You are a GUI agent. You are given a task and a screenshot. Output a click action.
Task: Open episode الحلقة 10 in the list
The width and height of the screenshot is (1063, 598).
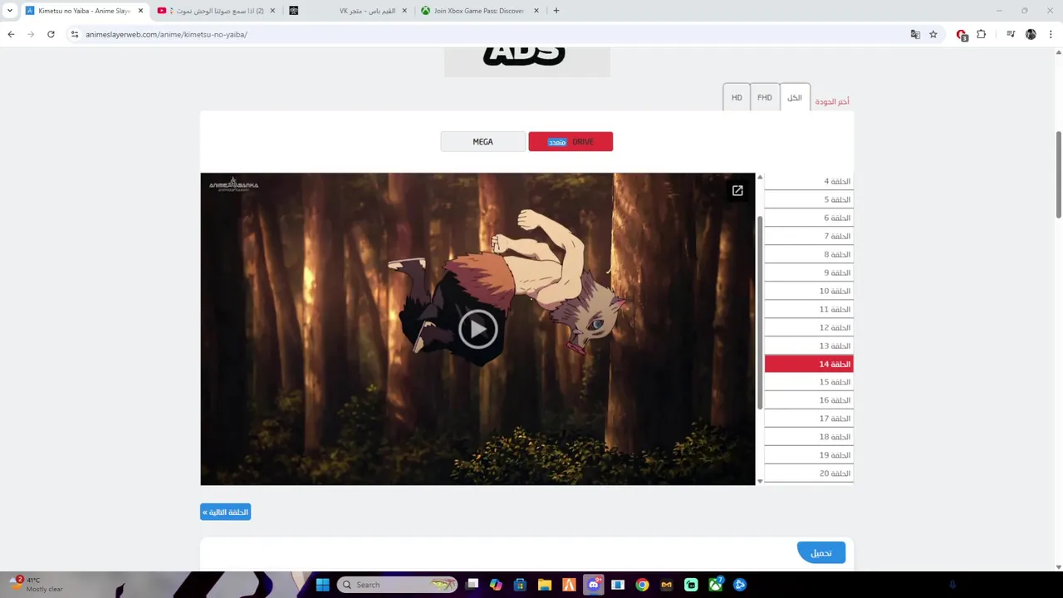(809, 291)
